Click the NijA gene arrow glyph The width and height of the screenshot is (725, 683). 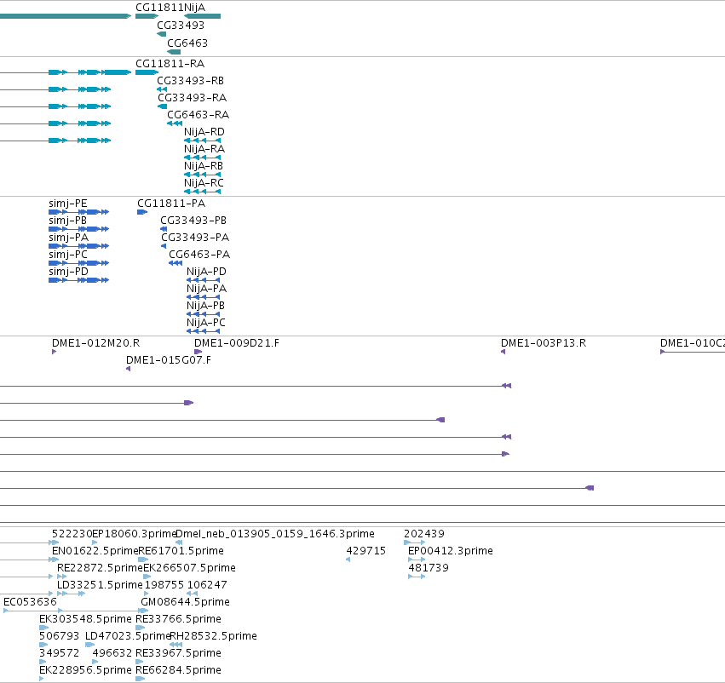pyautogui.click(x=203, y=16)
